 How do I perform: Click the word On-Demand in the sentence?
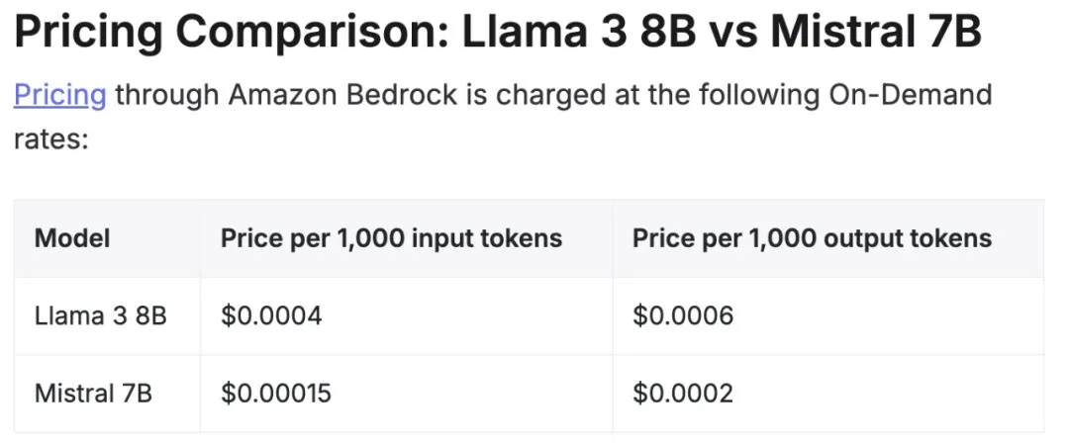[911, 95]
